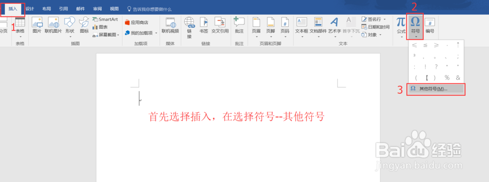
Task: Click the 告诉我你想要做什么 search box
Action: (149, 9)
